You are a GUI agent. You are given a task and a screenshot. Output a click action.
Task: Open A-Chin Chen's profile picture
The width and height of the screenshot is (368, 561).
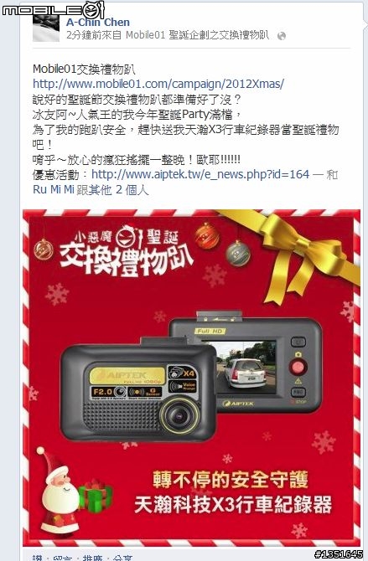[x=46, y=28]
